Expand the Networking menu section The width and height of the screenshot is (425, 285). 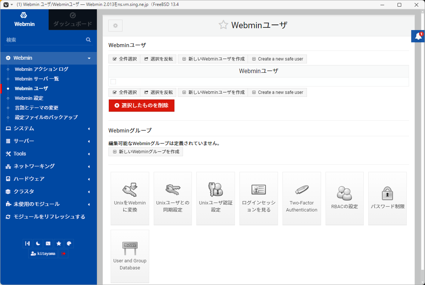coord(48,166)
